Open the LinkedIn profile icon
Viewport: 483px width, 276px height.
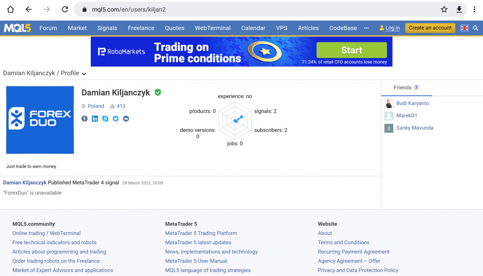pos(95,119)
